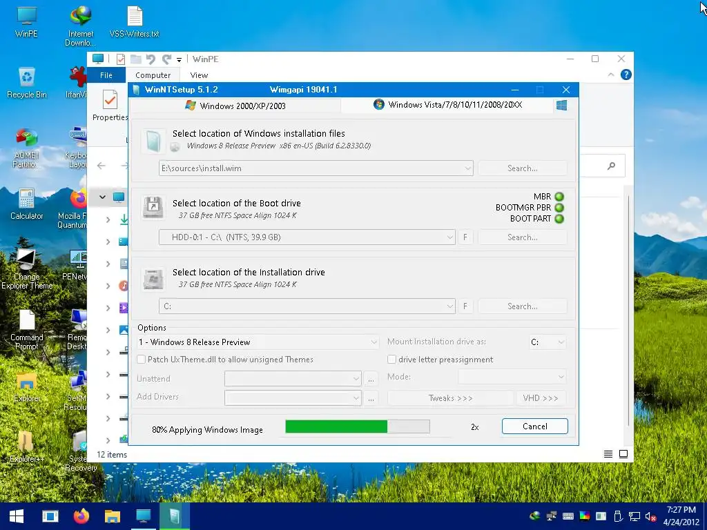Viewport: 707px width, 530px height.
Task: Open the File menu in WinPE window
Action: click(106, 75)
